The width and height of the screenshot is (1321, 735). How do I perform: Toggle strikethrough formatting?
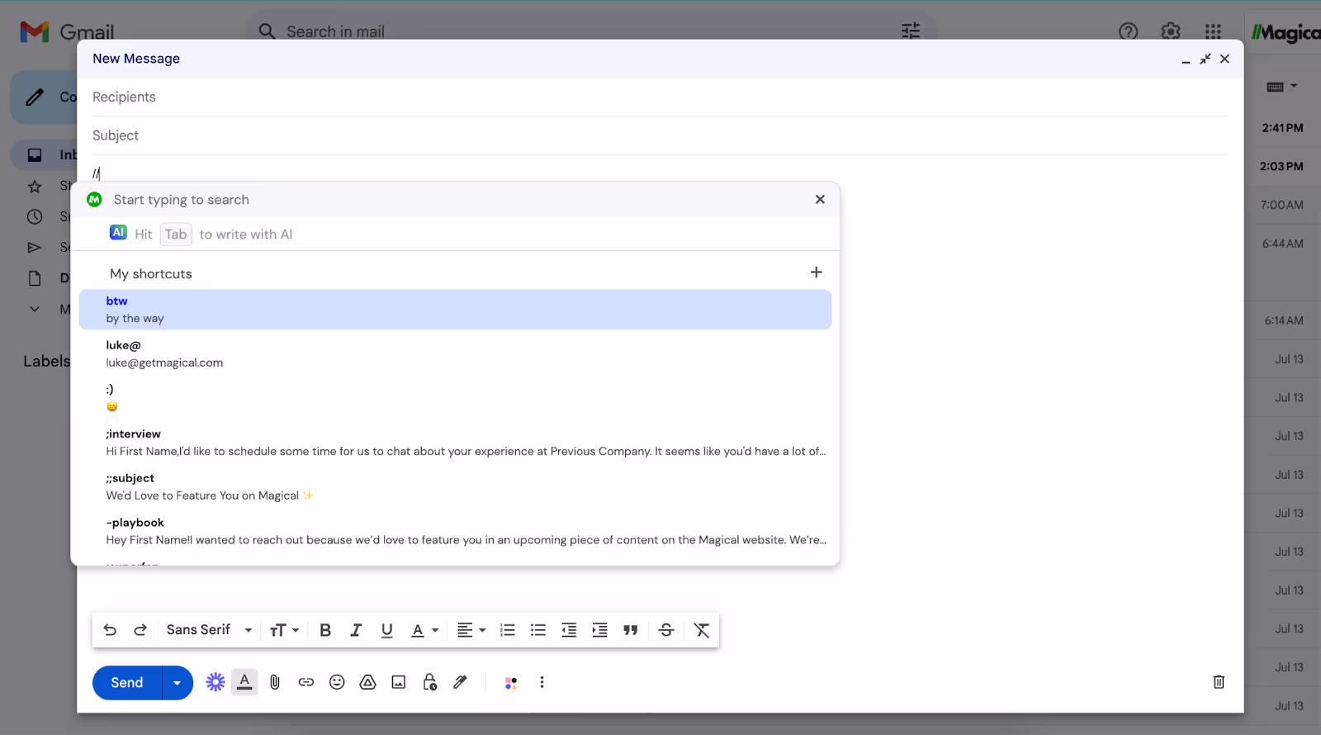tap(666, 630)
